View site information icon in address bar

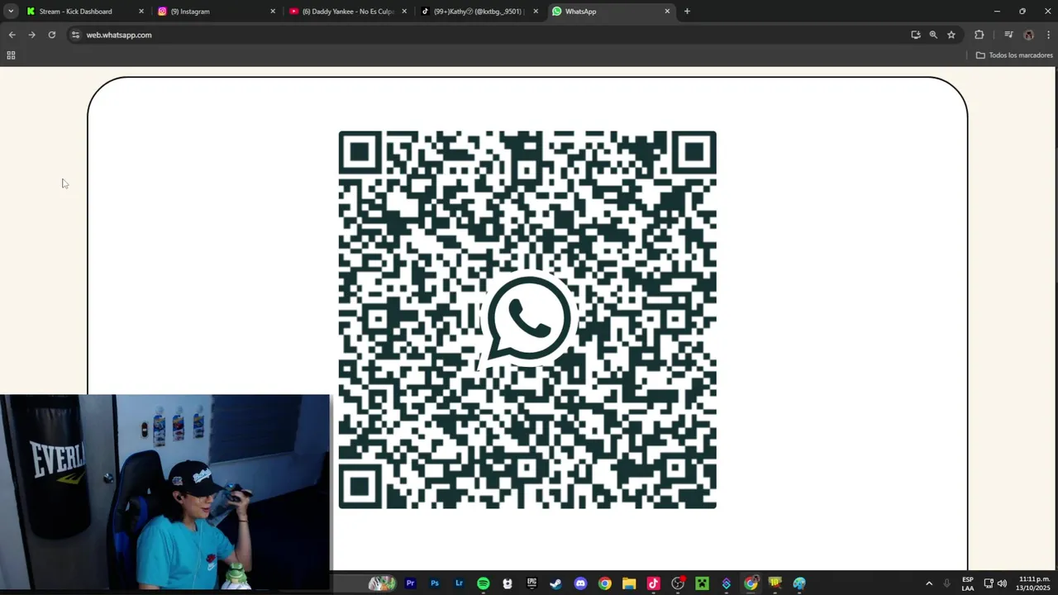pyautogui.click(x=75, y=35)
